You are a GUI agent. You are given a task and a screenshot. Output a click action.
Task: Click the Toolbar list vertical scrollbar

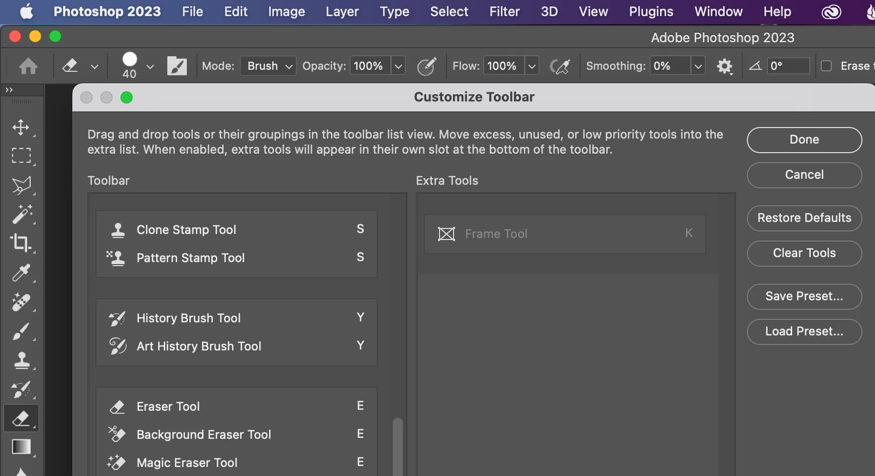(x=398, y=447)
